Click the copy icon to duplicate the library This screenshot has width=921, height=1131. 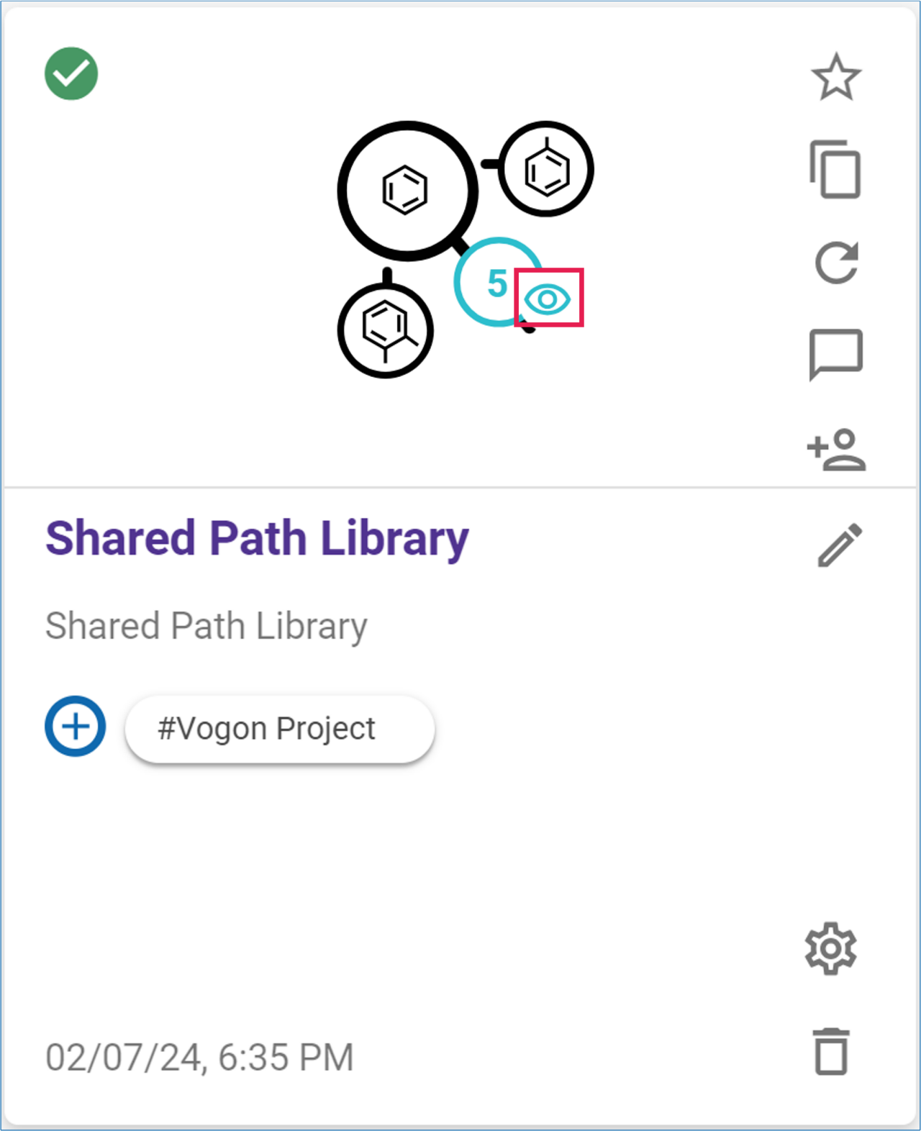click(835, 169)
